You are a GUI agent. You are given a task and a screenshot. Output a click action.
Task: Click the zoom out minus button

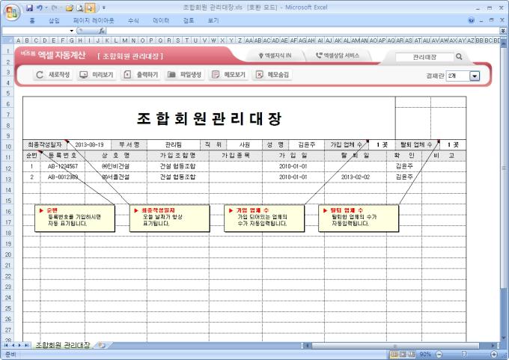pyautogui.click(x=439, y=354)
